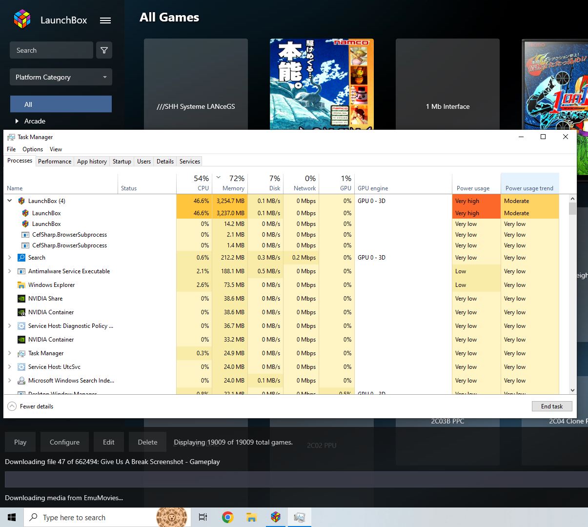Collapse the LaunchBox (4) process group
This screenshot has height=527, width=588.
(x=9, y=201)
